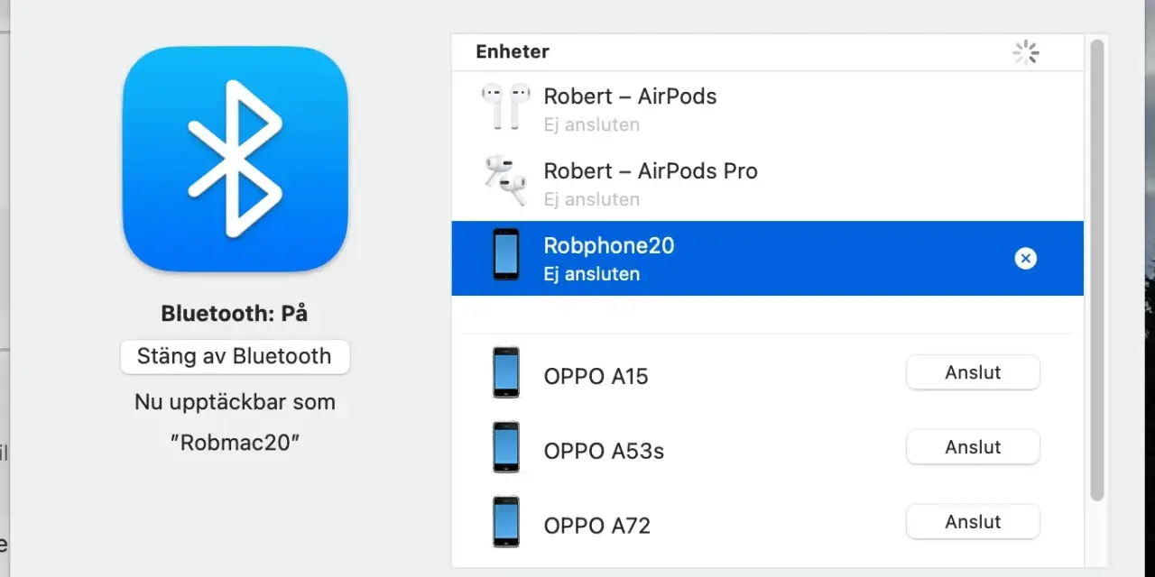Click the OPPO A53s phone icon
Viewport: 1155px width, 577px height.
click(505, 447)
